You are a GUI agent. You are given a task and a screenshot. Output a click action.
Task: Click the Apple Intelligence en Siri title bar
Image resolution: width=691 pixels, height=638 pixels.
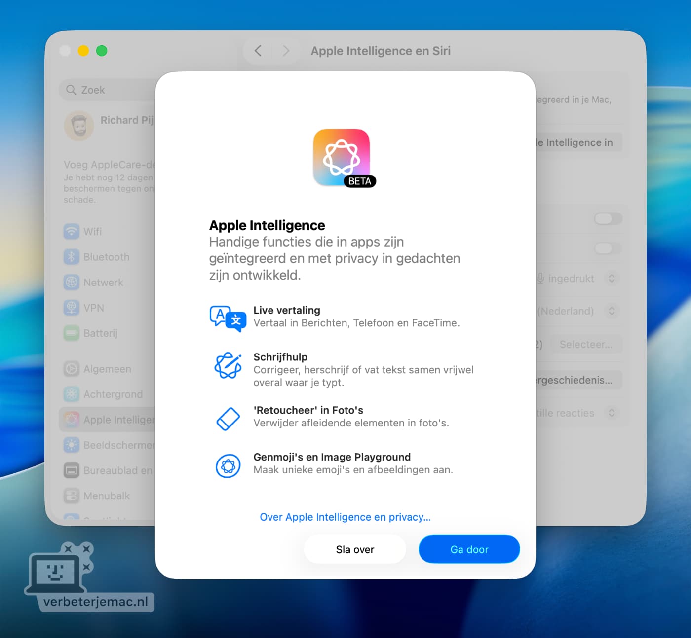click(381, 51)
